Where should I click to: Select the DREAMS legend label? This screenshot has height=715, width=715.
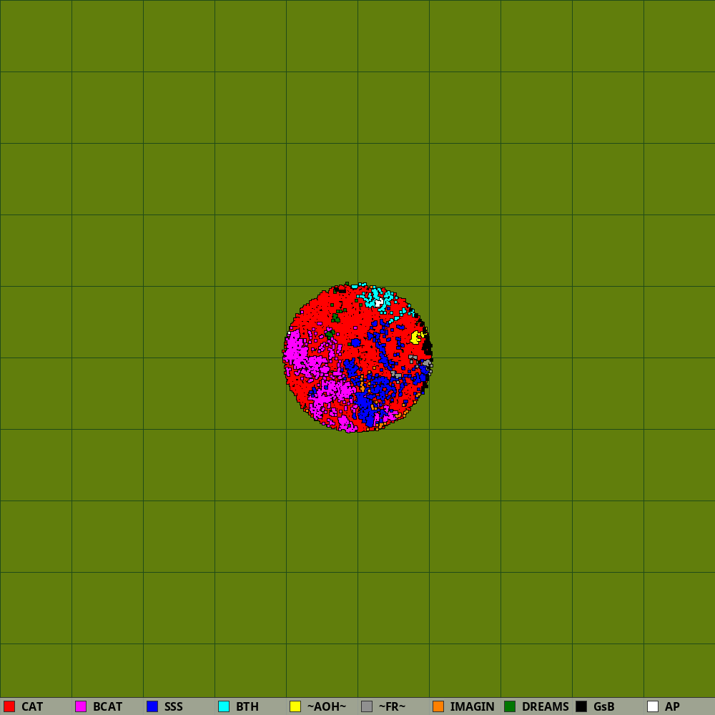546,706
